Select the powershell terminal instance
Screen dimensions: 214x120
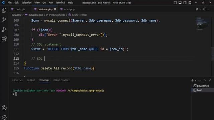click(x=203, y=86)
